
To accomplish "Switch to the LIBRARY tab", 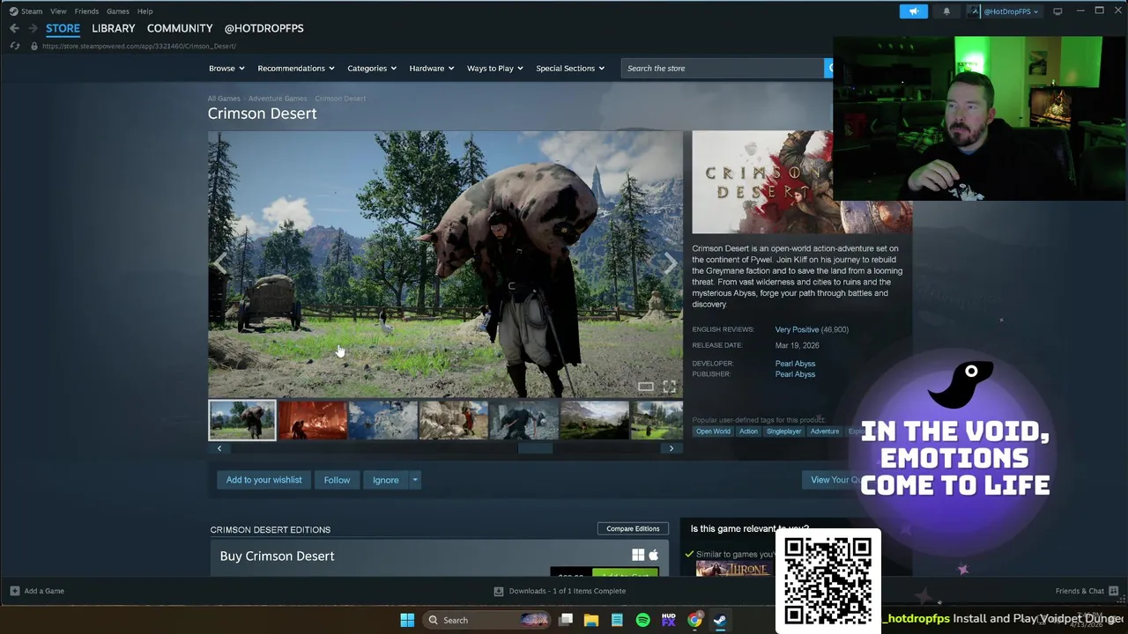I will pyautogui.click(x=114, y=28).
